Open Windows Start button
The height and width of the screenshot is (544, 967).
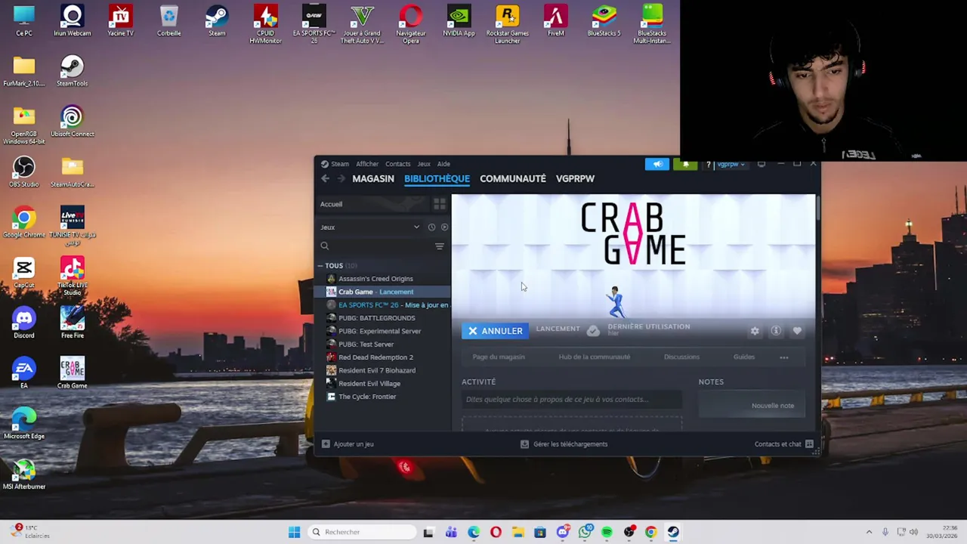point(294,532)
